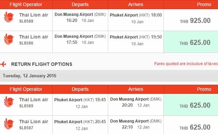The width and height of the screenshot is (218, 134).
Task: Click the Thai Lion Air logo for SL8586
Action: pos(9,39)
